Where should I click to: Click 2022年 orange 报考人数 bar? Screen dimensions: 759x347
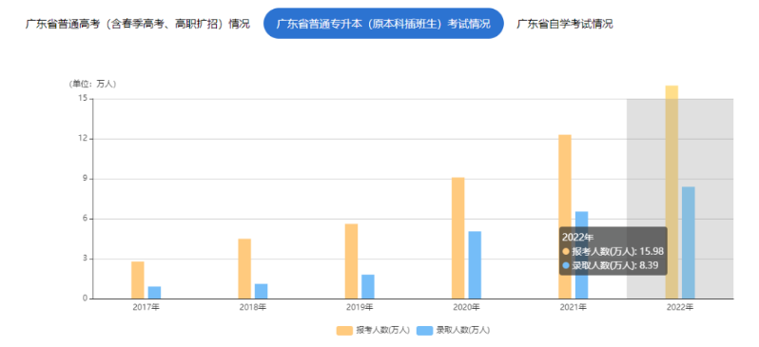[x=671, y=192]
